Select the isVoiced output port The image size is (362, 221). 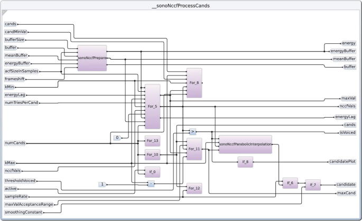[x=347, y=132]
